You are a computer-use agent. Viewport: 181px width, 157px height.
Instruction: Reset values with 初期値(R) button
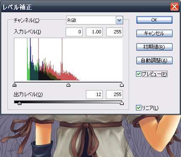pyautogui.click(x=154, y=47)
